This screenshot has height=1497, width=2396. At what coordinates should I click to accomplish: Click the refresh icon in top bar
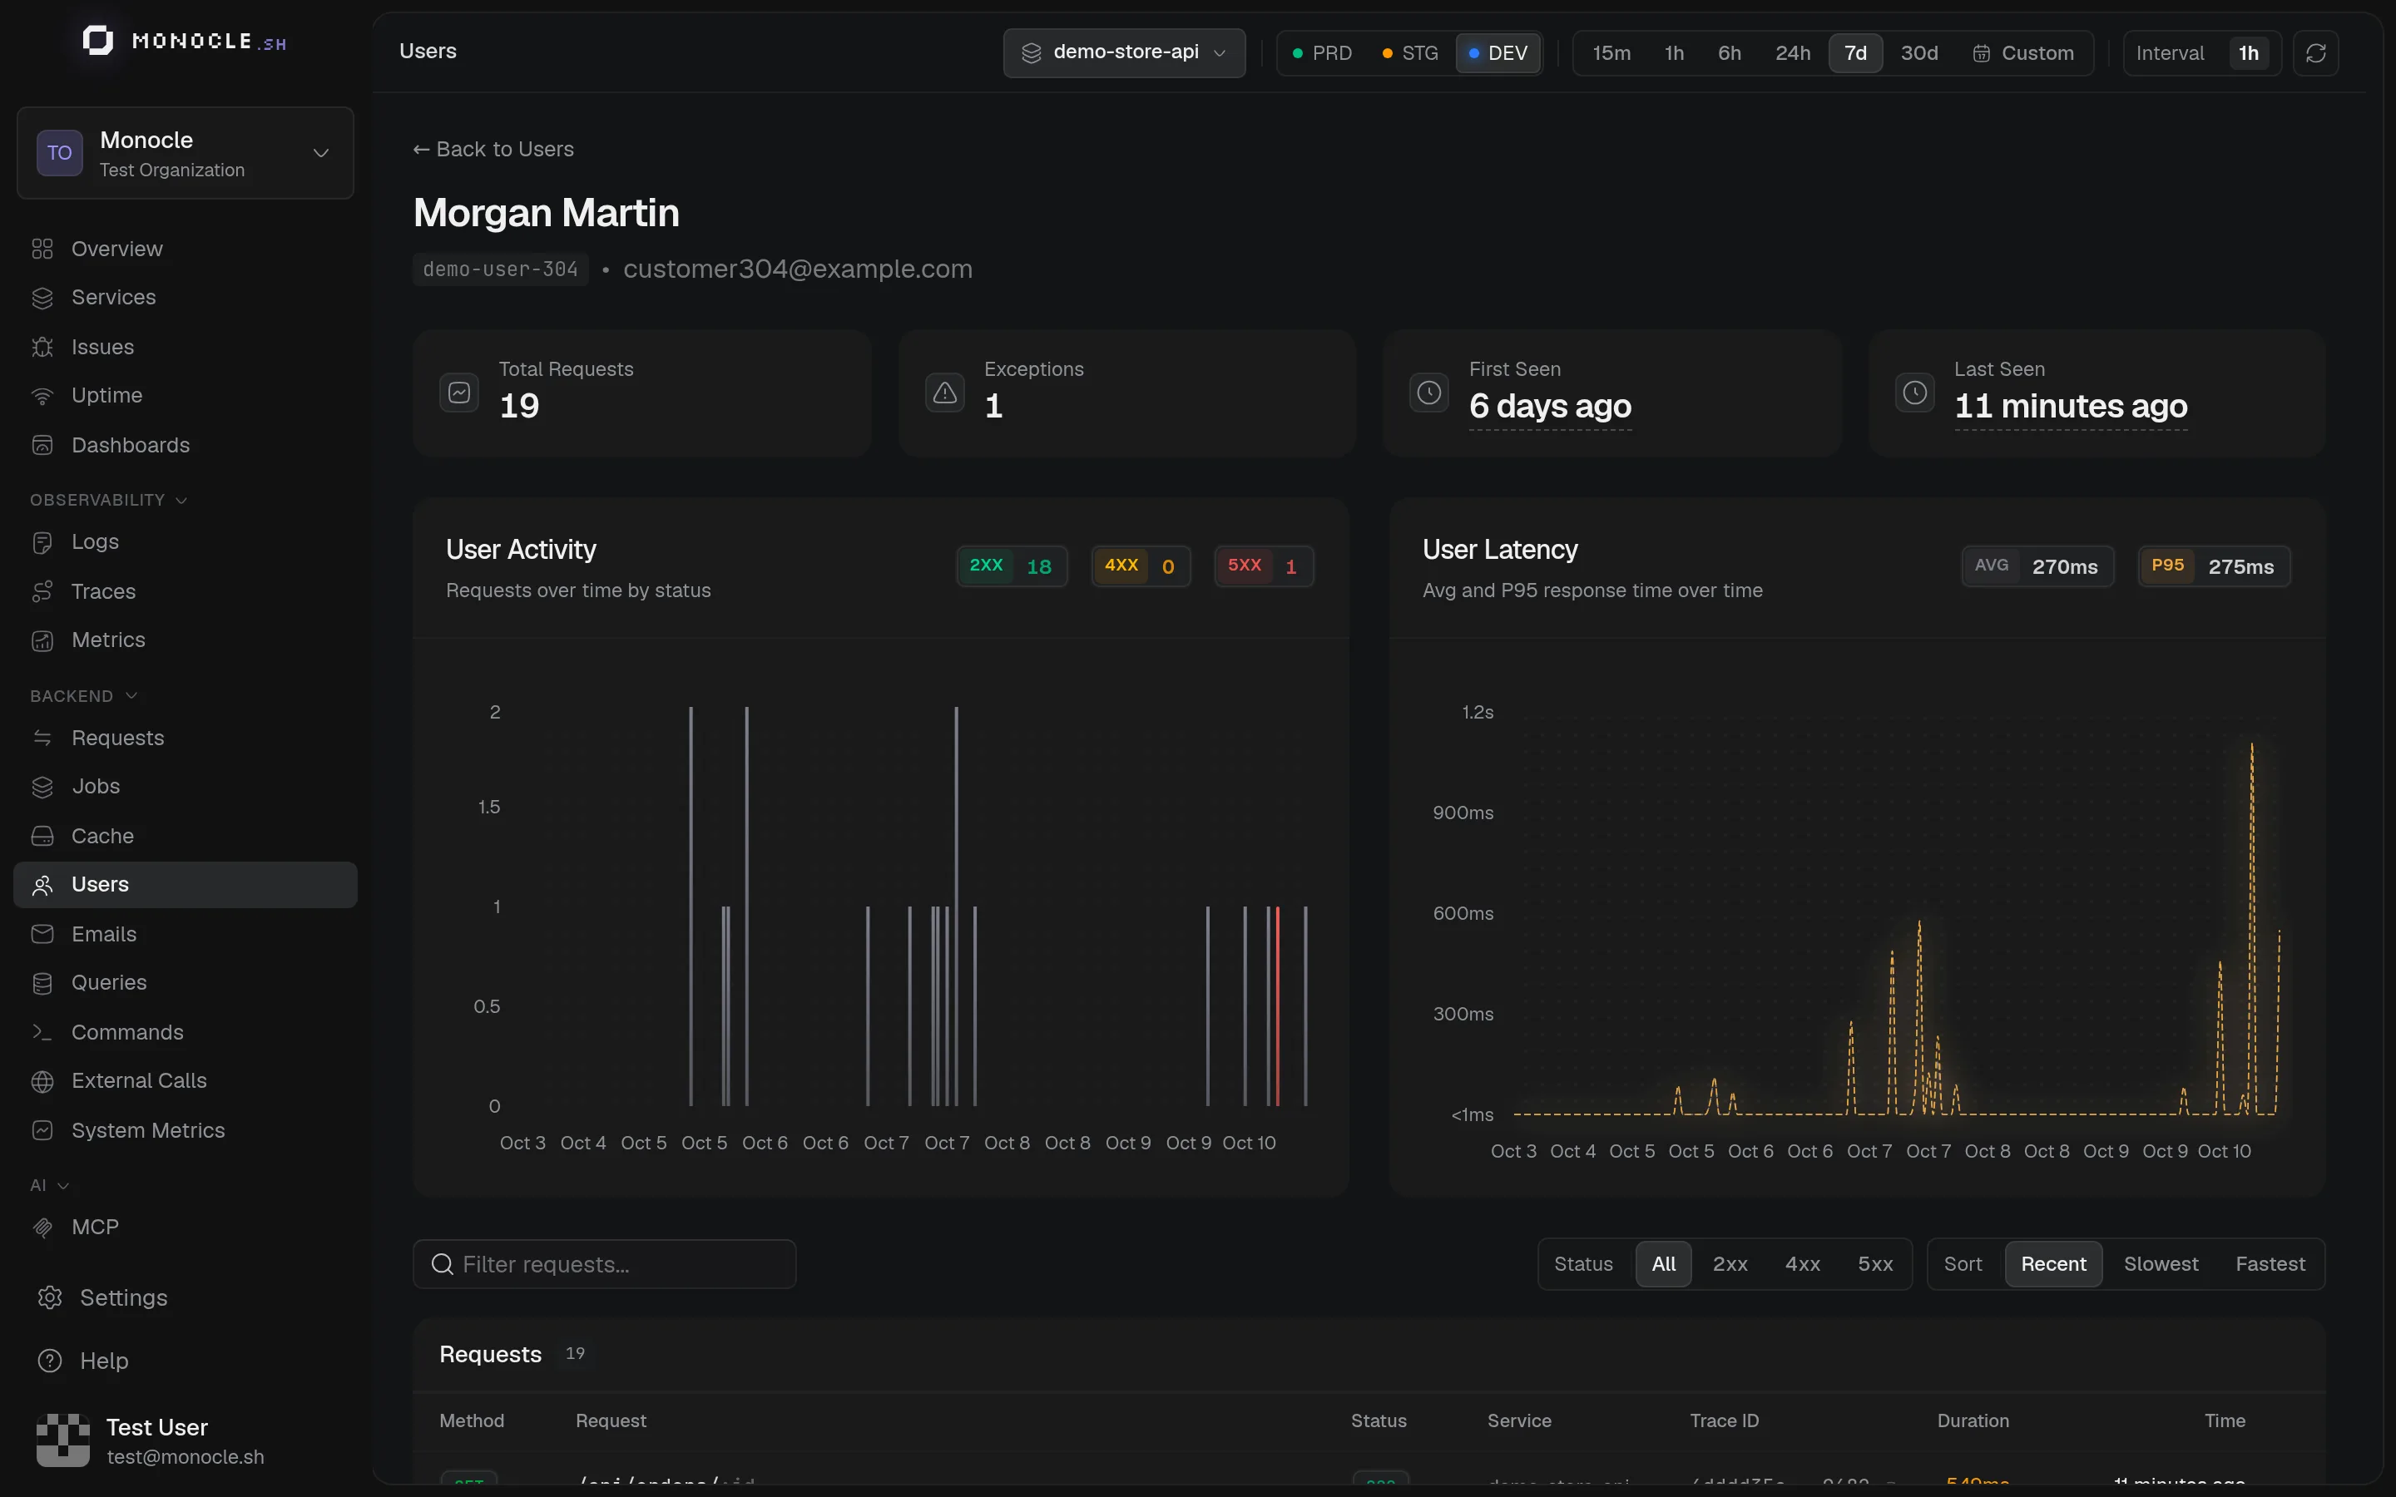pos(2316,53)
